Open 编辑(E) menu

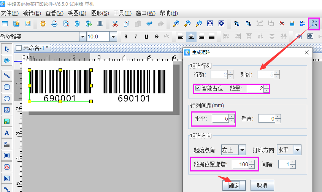point(32,13)
